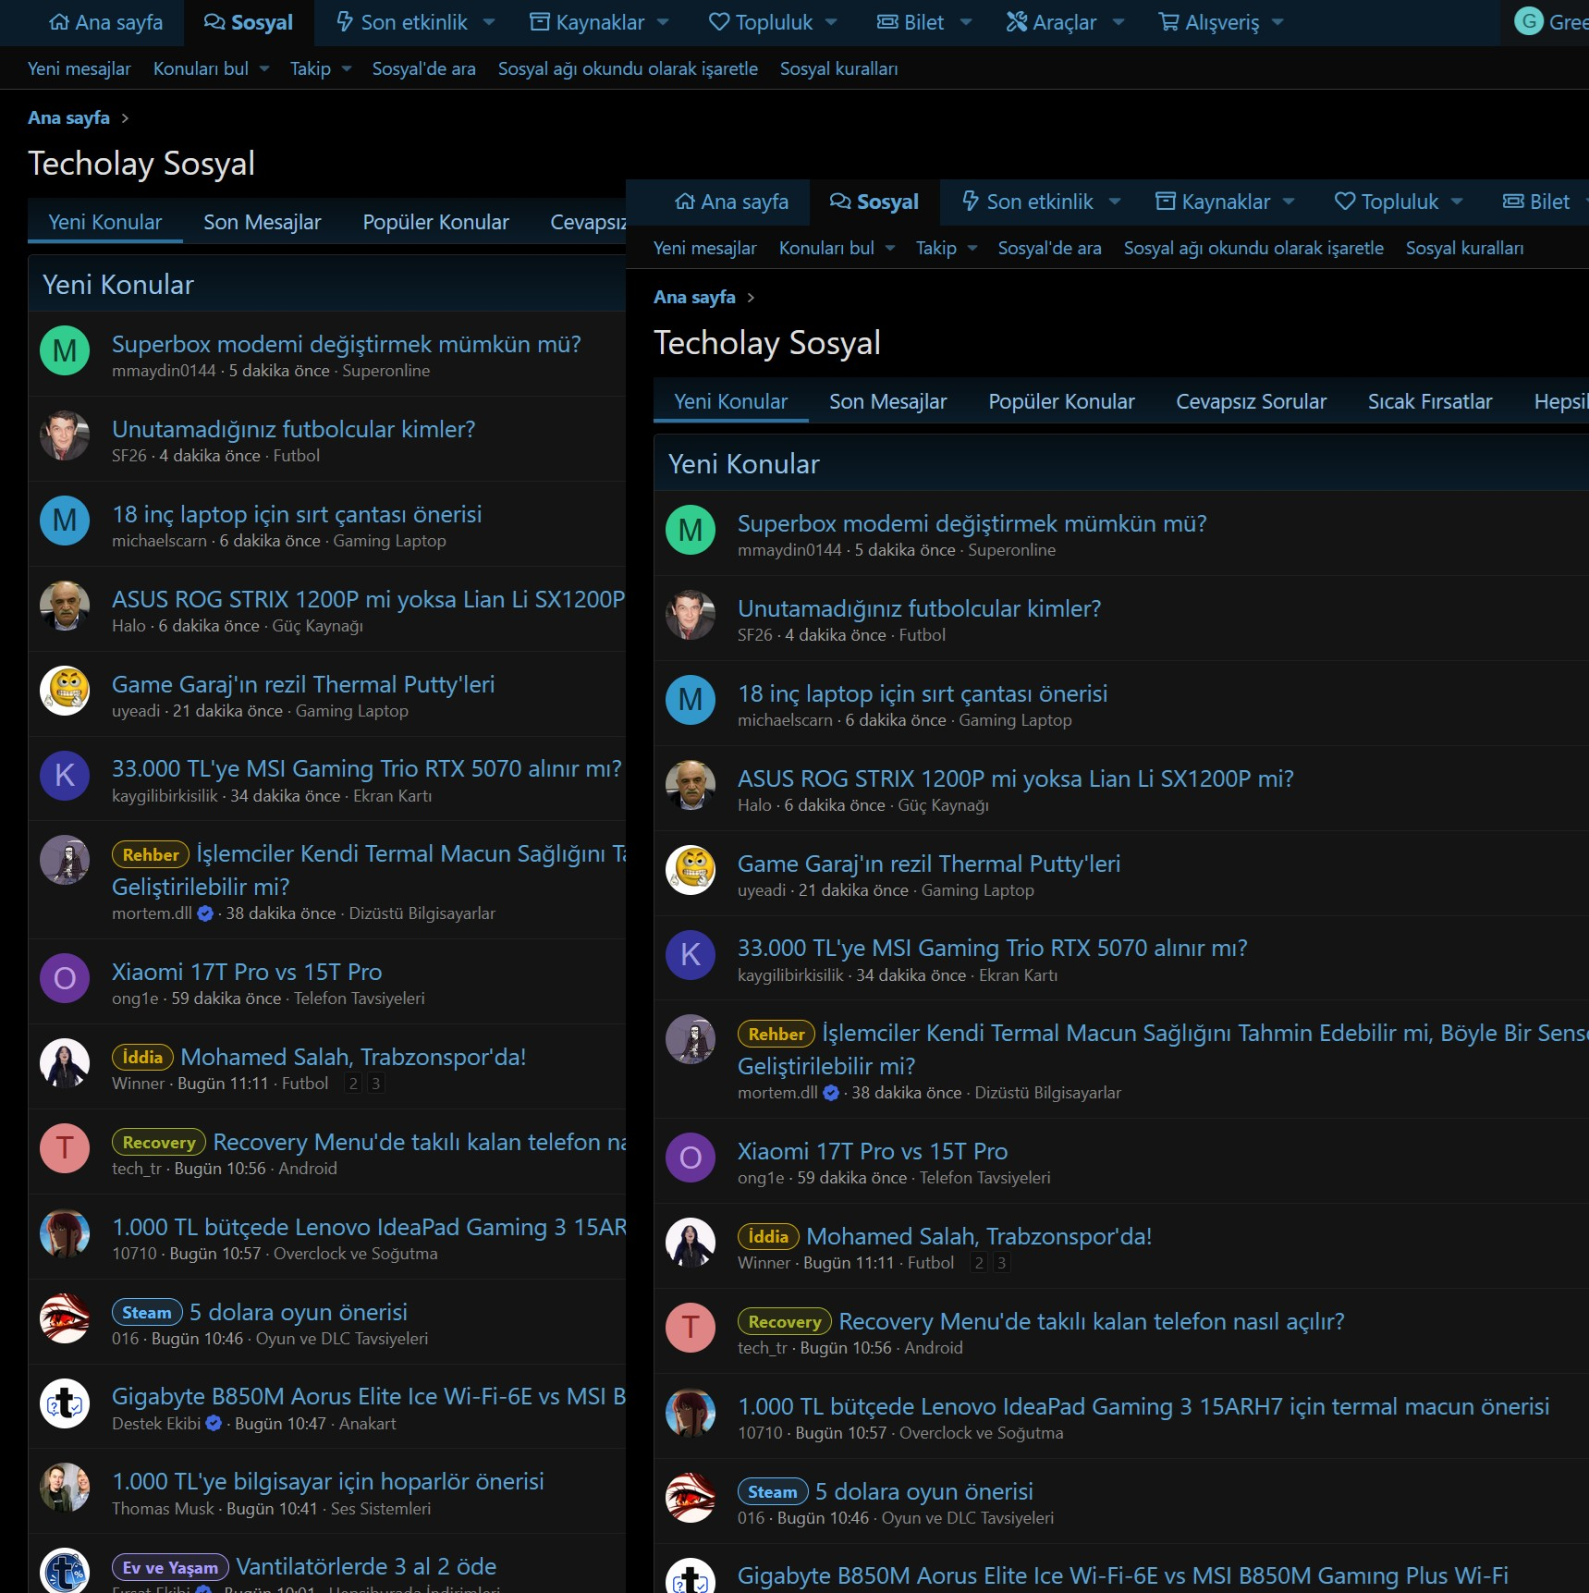Click the Son etkinlik lightning icon in front window
The image size is (1589, 1593).
[971, 202]
